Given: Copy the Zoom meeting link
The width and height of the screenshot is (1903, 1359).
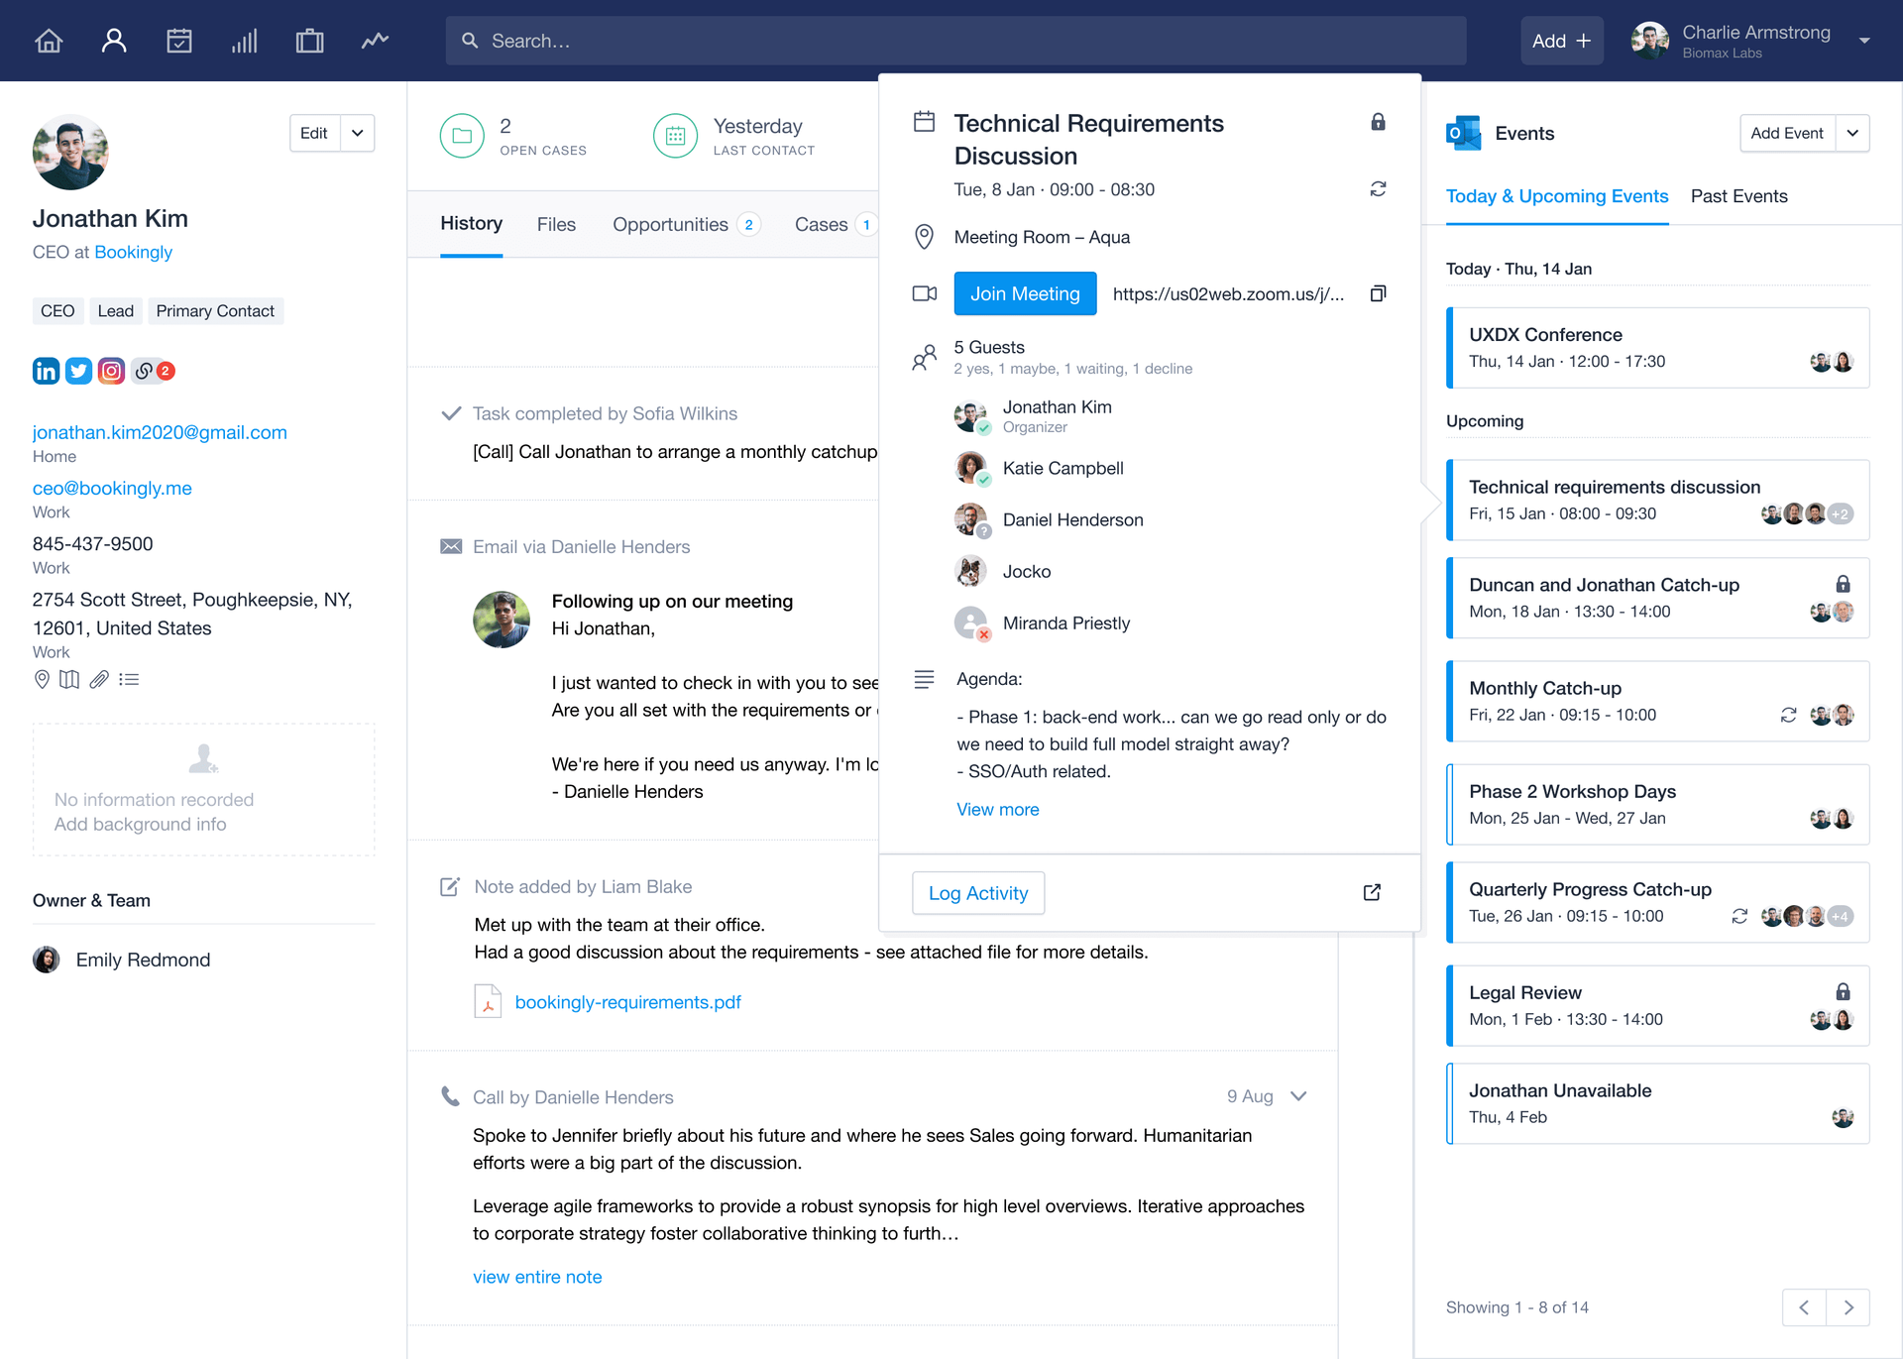Looking at the screenshot, I should tap(1378, 293).
